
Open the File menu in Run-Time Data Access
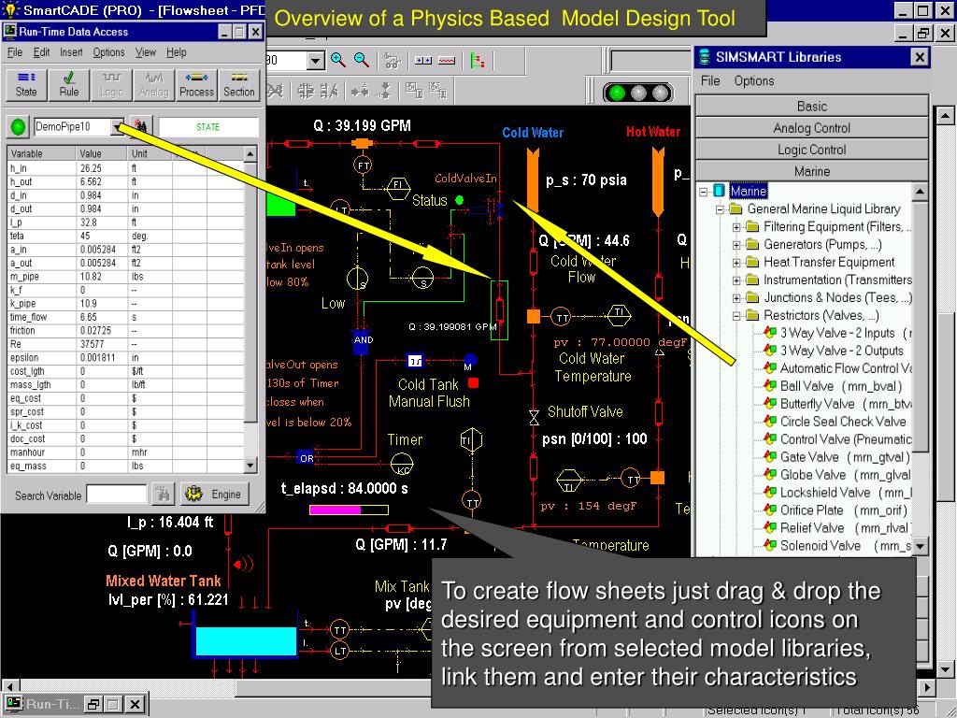click(x=15, y=52)
